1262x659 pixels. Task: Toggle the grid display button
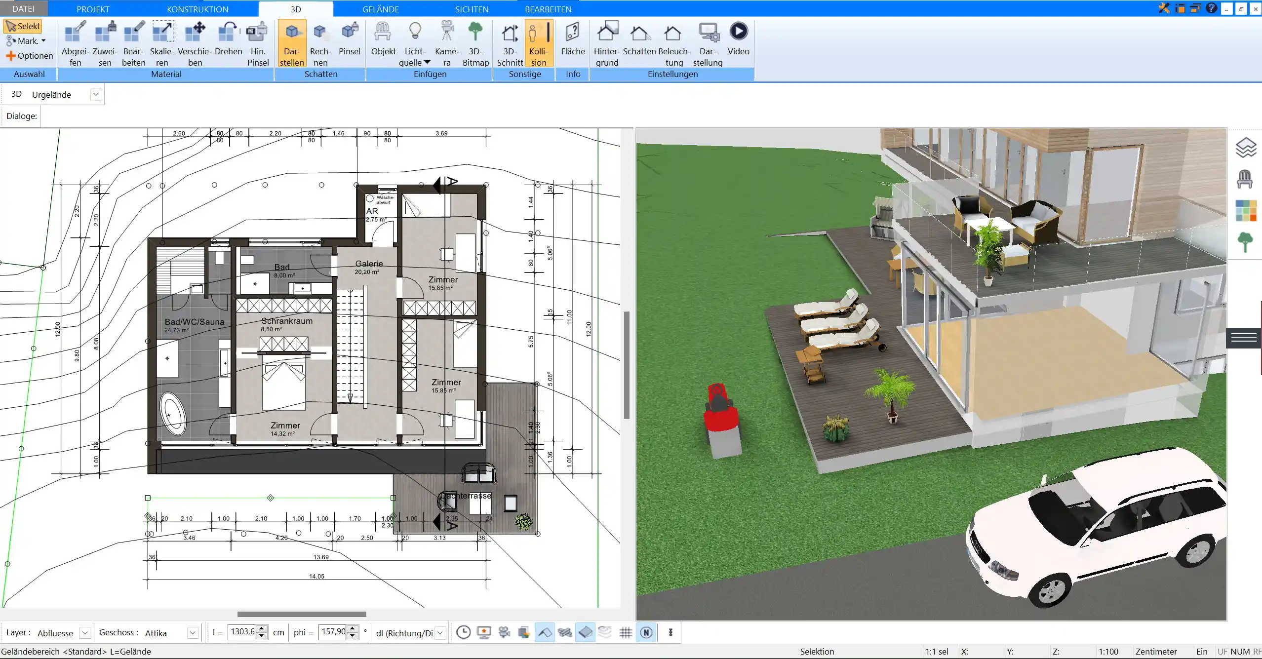pyautogui.click(x=626, y=632)
